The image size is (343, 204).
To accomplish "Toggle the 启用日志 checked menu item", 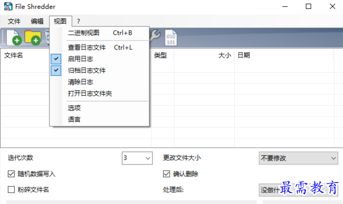I will coord(99,59).
